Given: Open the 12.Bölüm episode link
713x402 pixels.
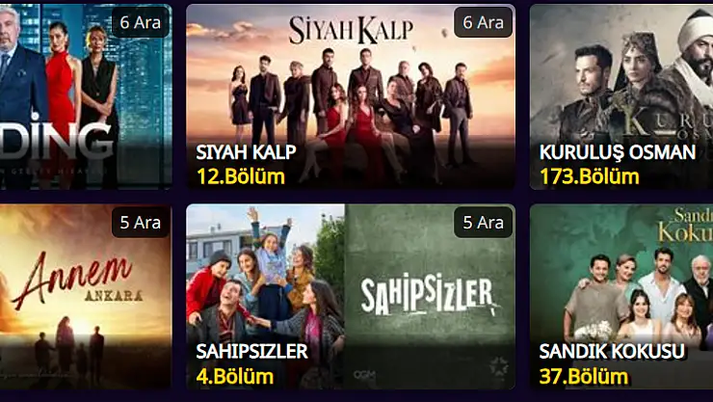Looking at the screenshot, I should (241, 176).
